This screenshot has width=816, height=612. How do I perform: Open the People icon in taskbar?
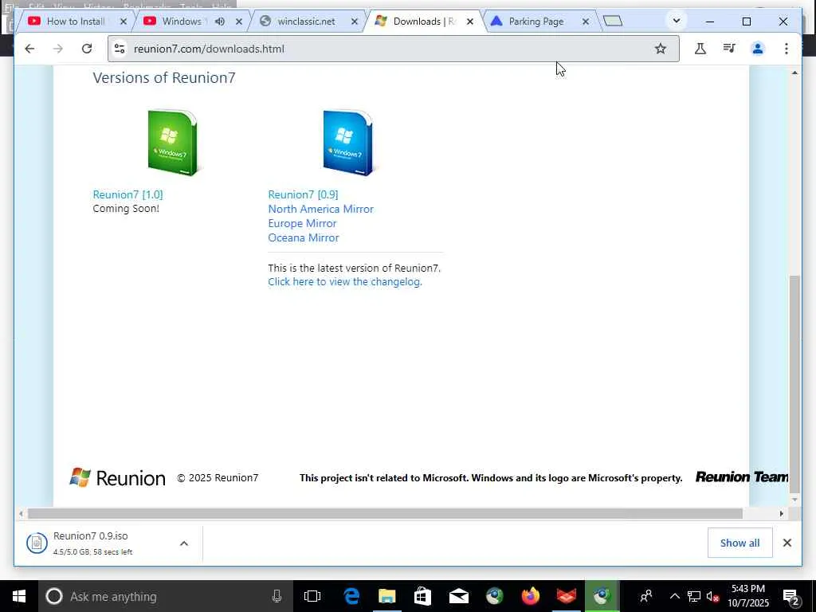[x=646, y=596]
